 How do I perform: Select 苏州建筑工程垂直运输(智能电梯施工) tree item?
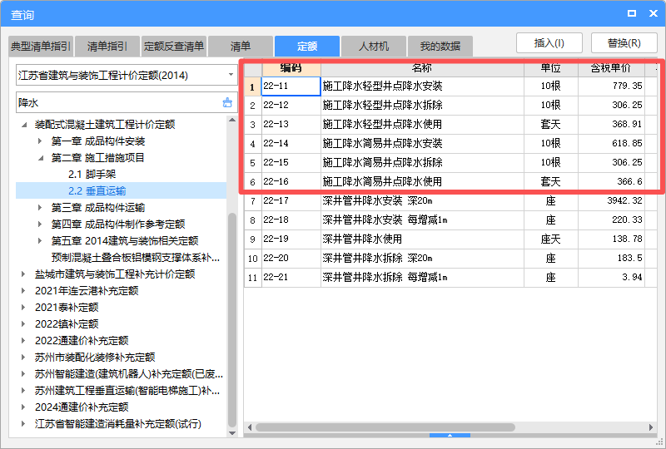click(x=127, y=391)
